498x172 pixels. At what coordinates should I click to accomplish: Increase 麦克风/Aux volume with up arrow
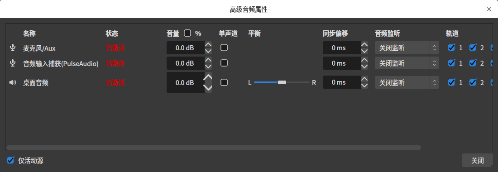208,45
